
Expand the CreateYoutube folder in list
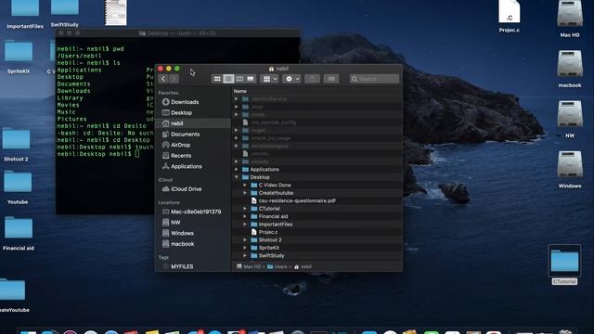[245, 193]
